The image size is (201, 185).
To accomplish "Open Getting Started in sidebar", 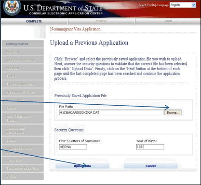I will click(x=23, y=44).
